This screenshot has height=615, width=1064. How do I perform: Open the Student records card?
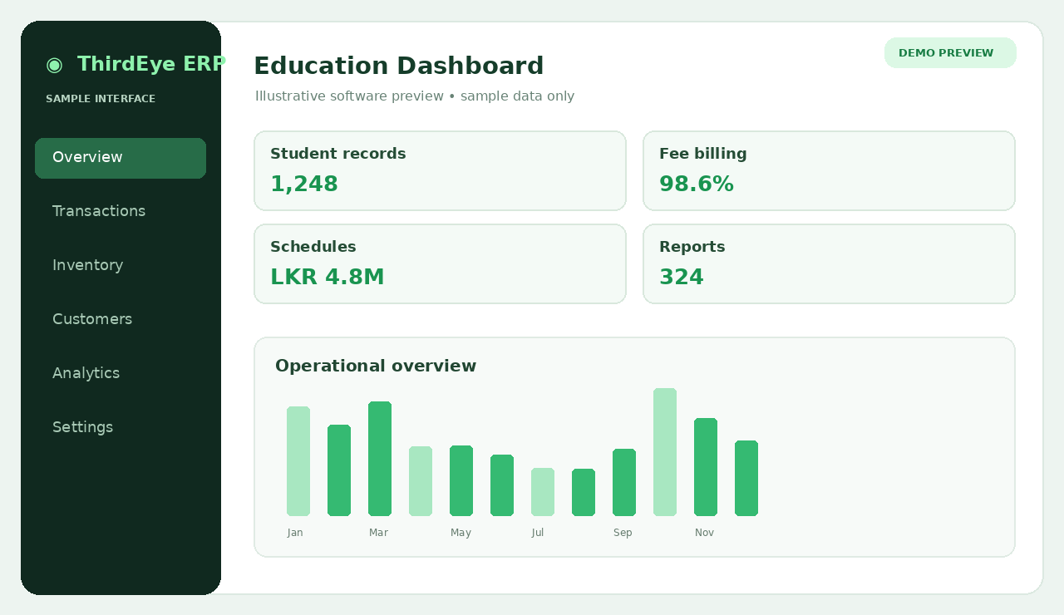click(x=440, y=171)
